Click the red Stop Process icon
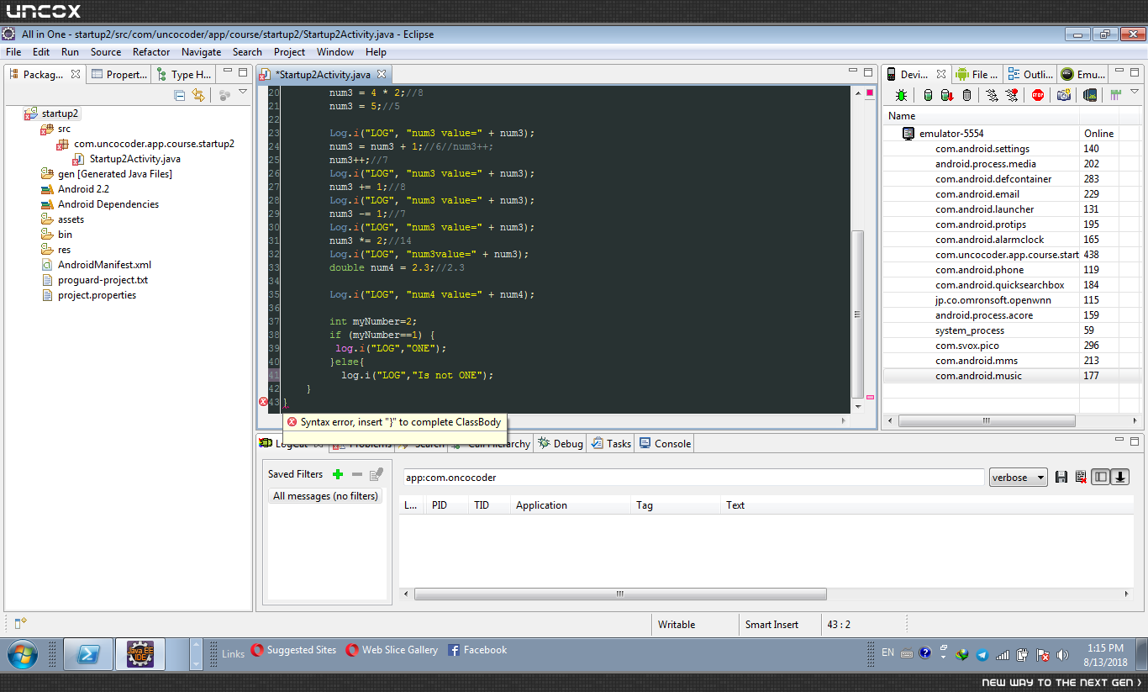Image resolution: width=1148 pixels, height=692 pixels. coord(1038,96)
